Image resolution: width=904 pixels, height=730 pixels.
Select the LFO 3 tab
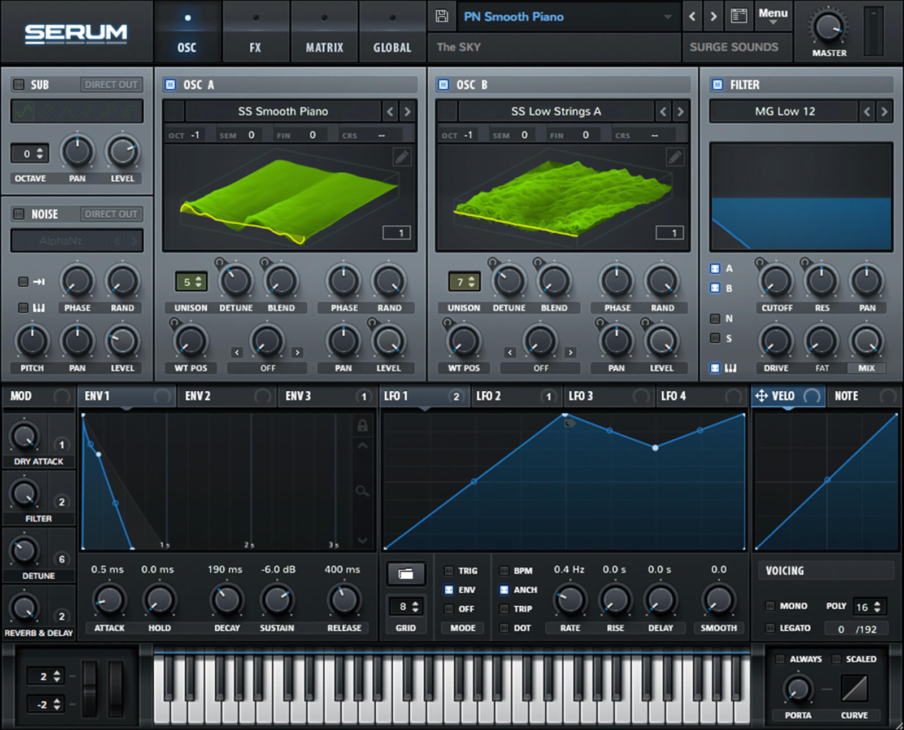coord(610,396)
